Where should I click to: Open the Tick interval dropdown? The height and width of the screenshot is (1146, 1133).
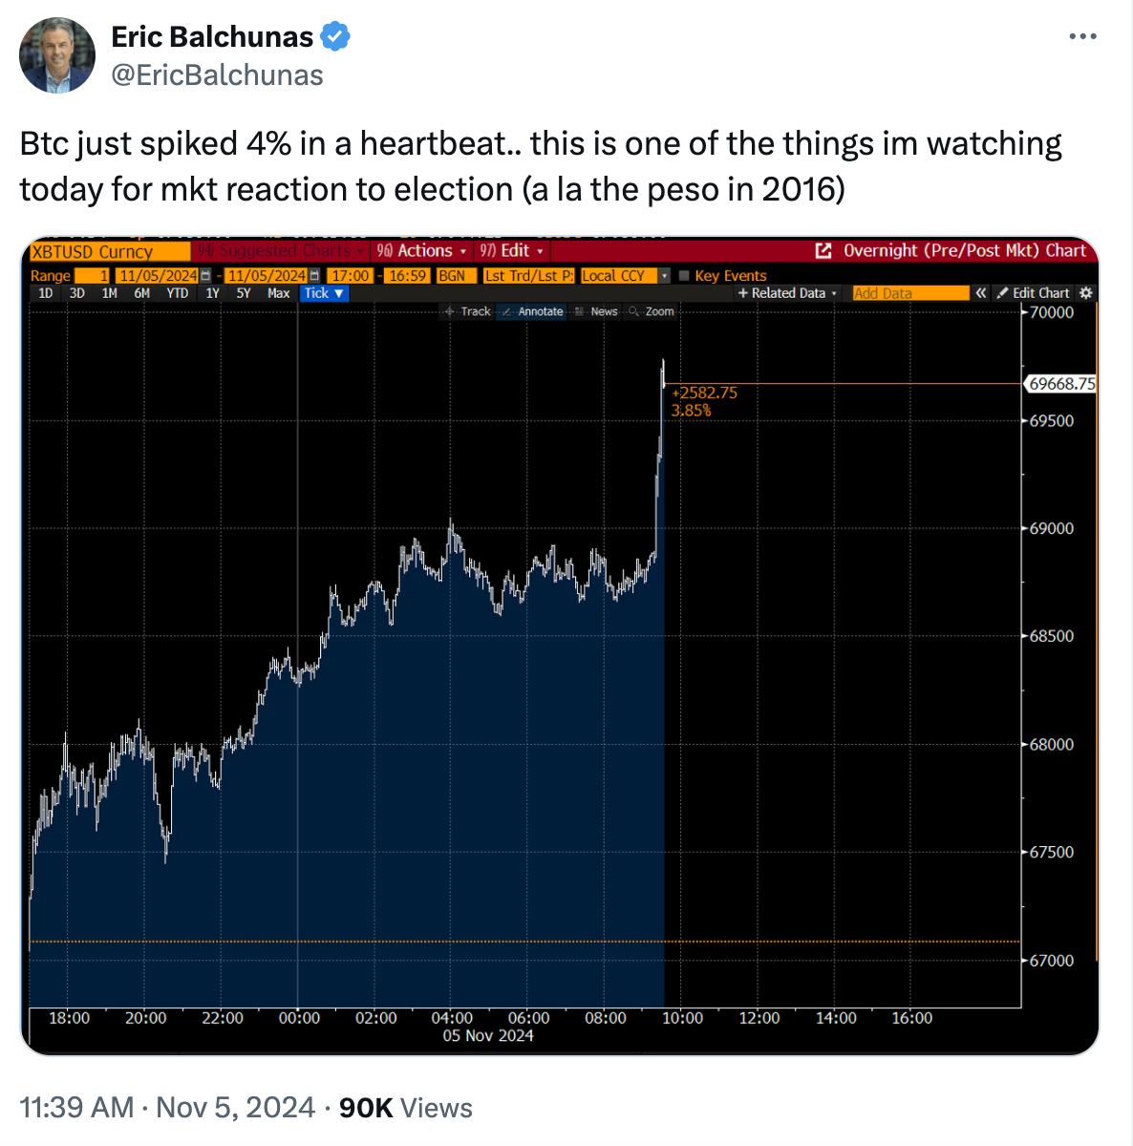tap(324, 293)
